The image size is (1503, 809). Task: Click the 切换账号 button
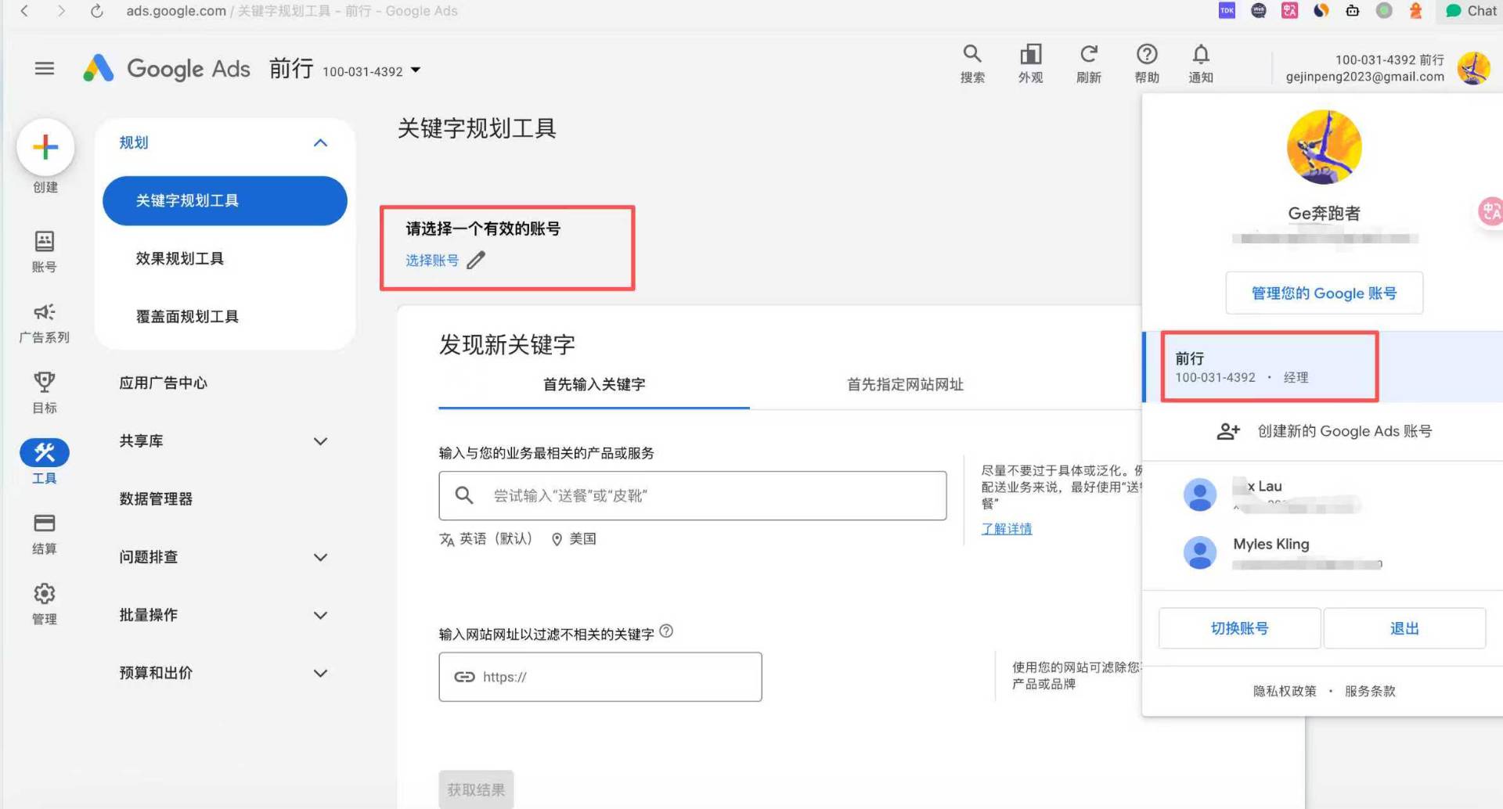(1239, 628)
